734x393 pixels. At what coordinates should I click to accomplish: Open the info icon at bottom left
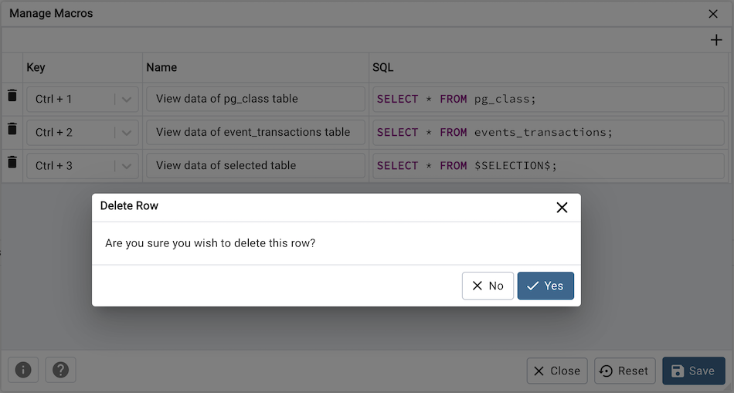pos(23,371)
